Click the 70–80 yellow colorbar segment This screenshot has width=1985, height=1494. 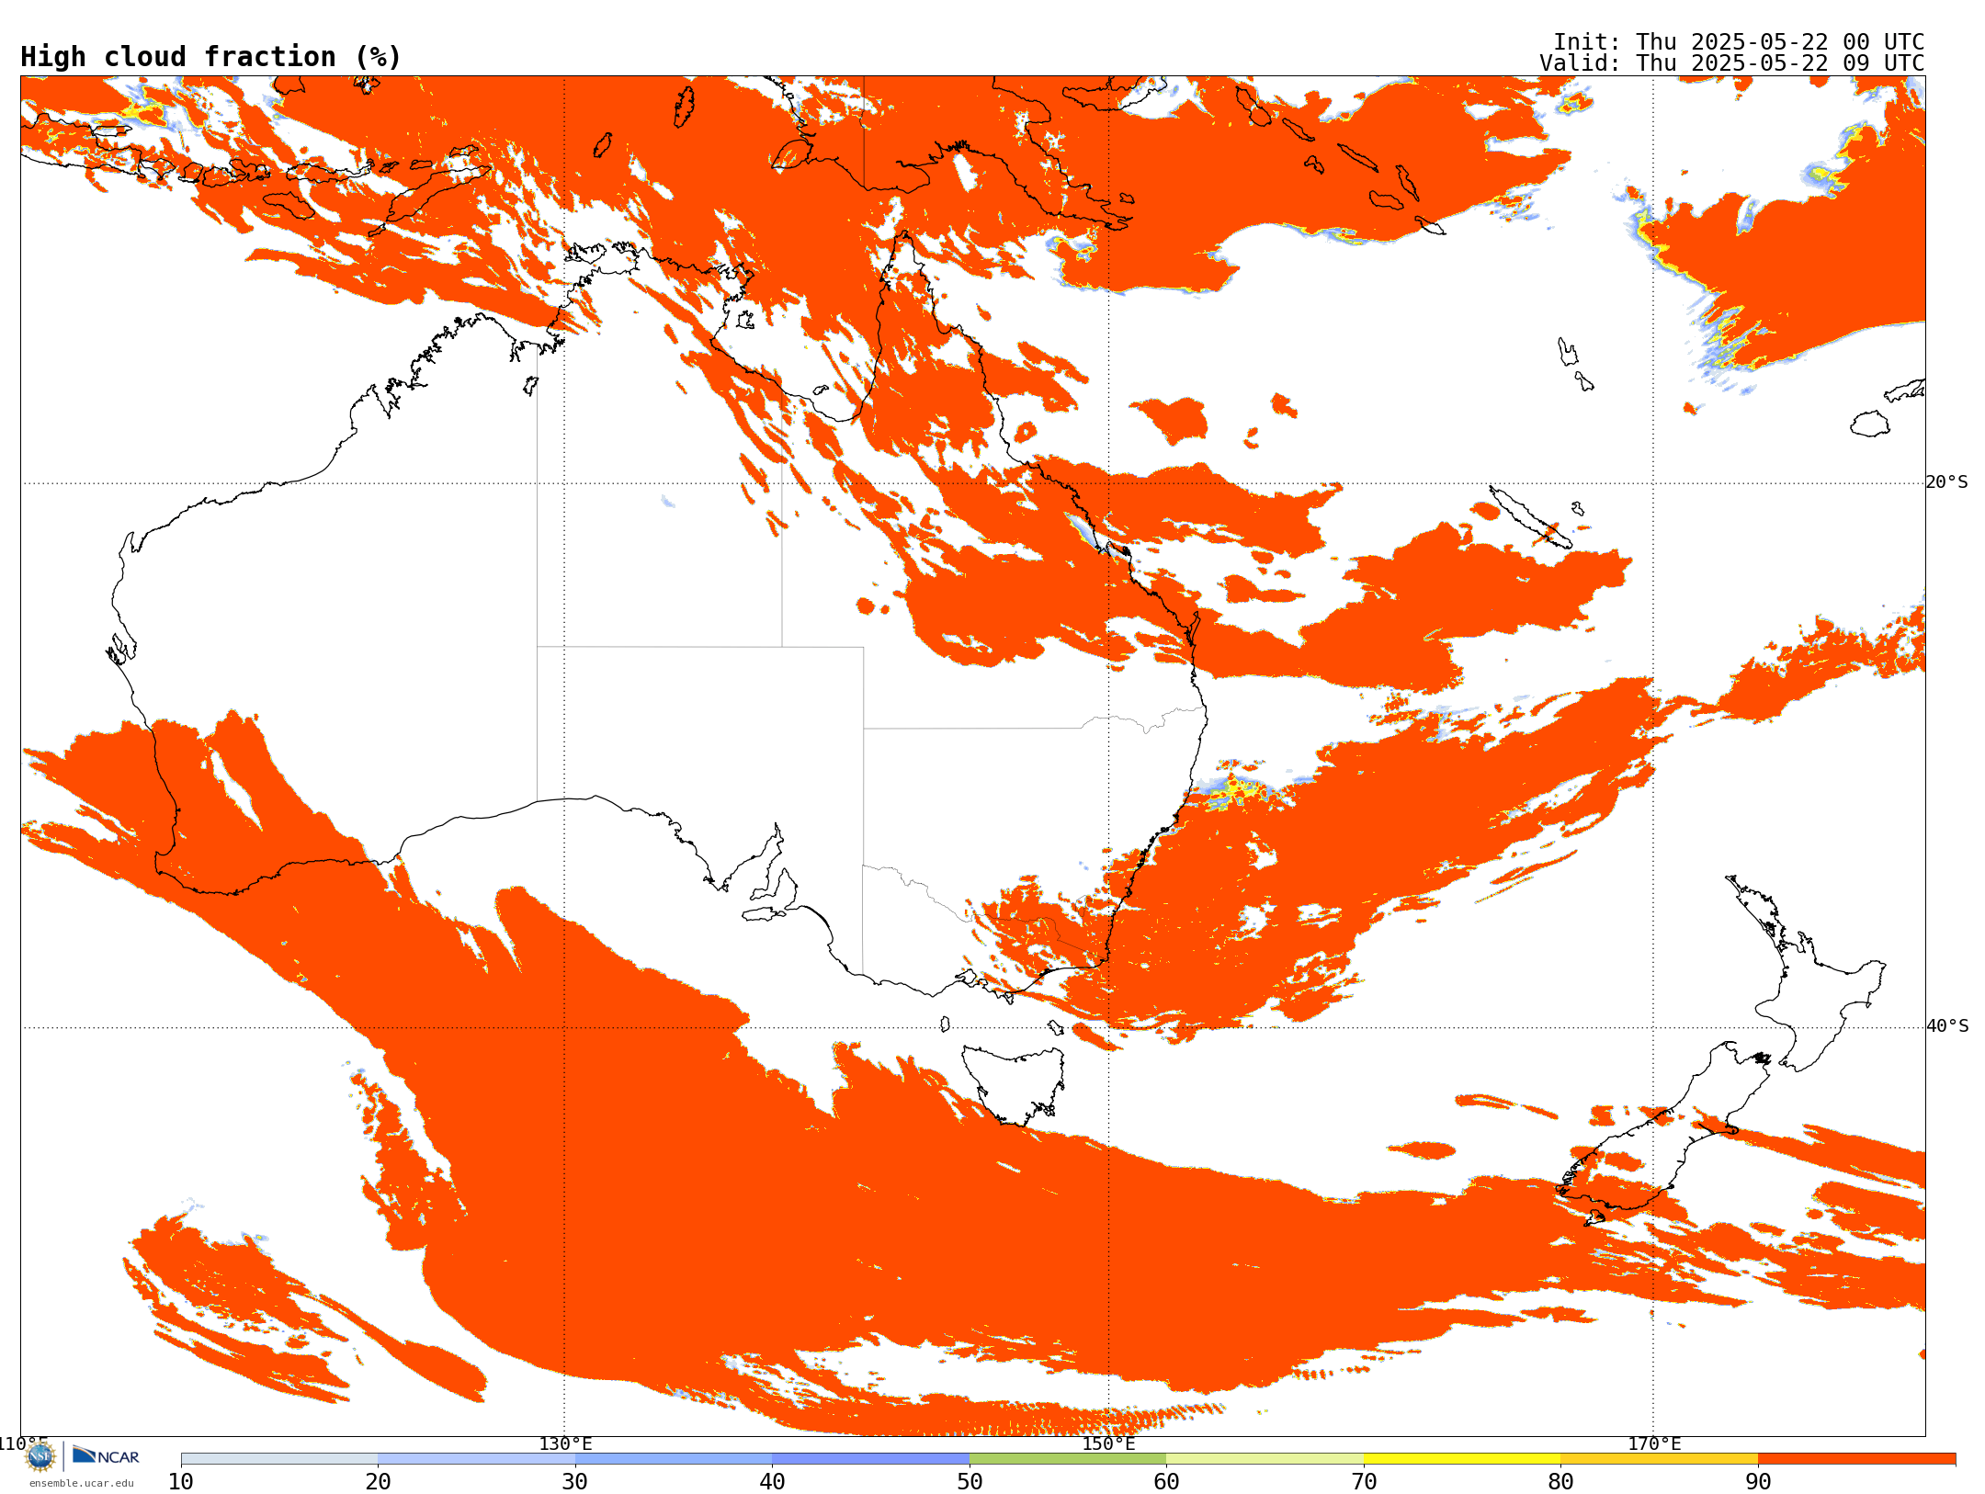coord(1462,1459)
